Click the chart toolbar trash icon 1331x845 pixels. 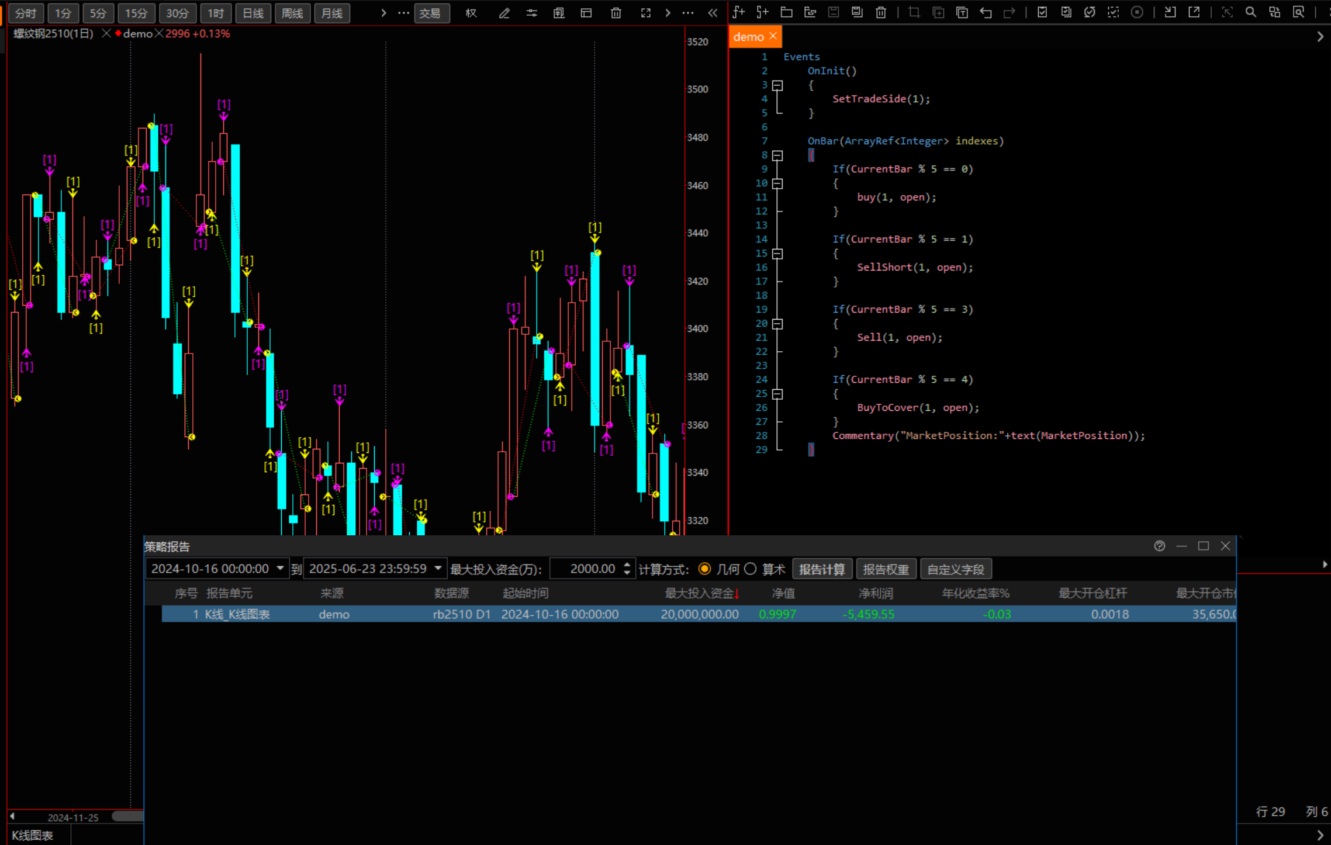(616, 13)
